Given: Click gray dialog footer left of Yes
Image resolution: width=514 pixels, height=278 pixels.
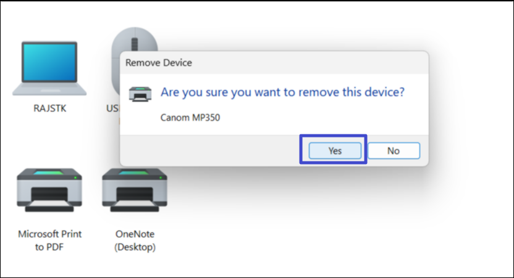Looking at the screenshot, I should (210, 150).
